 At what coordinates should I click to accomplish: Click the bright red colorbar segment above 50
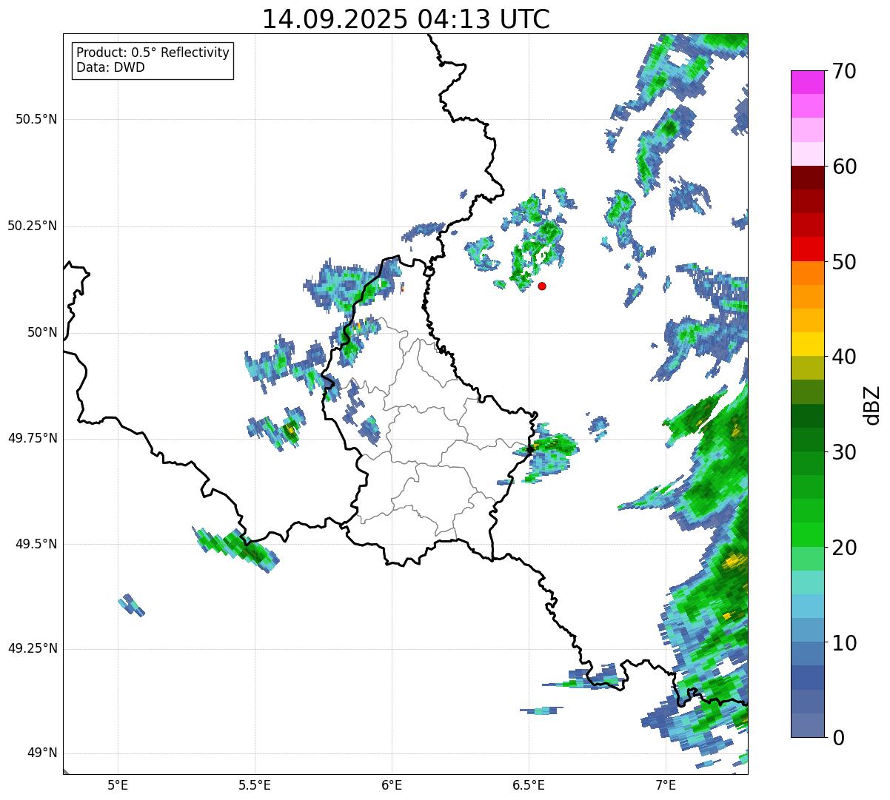point(807,249)
